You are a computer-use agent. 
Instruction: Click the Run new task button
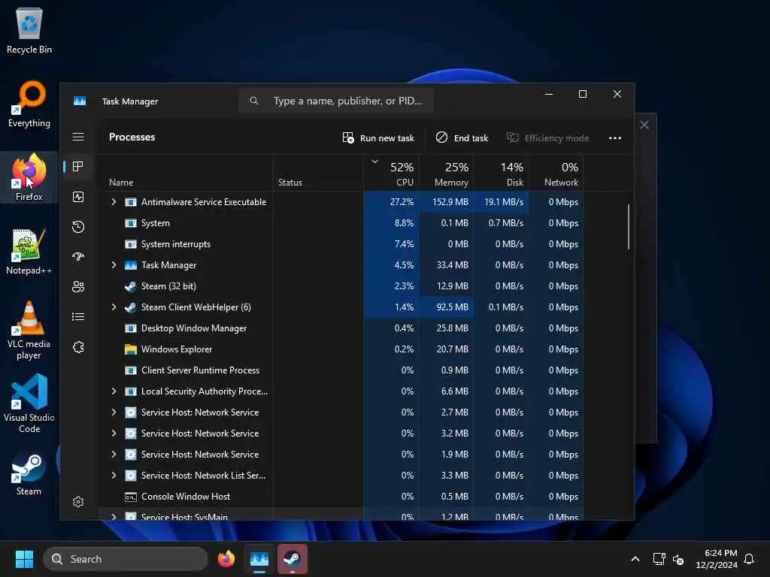pyautogui.click(x=378, y=138)
